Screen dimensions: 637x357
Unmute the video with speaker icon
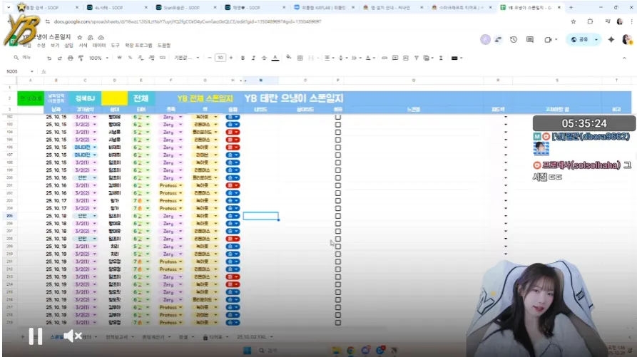coord(72,336)
